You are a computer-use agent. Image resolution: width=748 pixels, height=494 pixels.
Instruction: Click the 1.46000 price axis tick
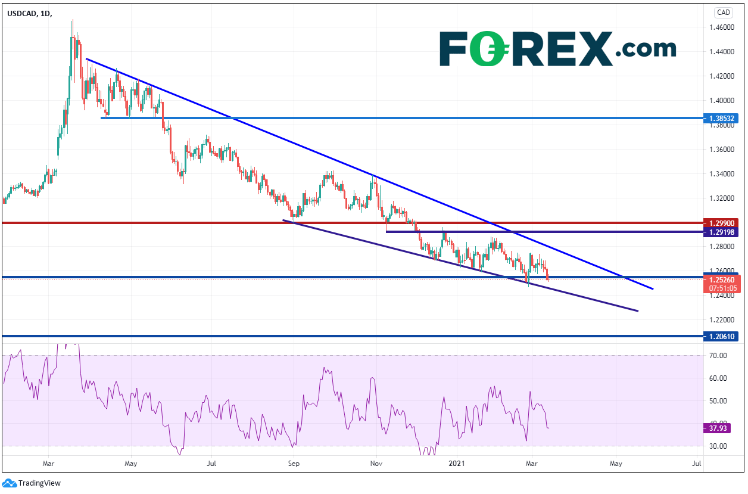pos(721,28)
